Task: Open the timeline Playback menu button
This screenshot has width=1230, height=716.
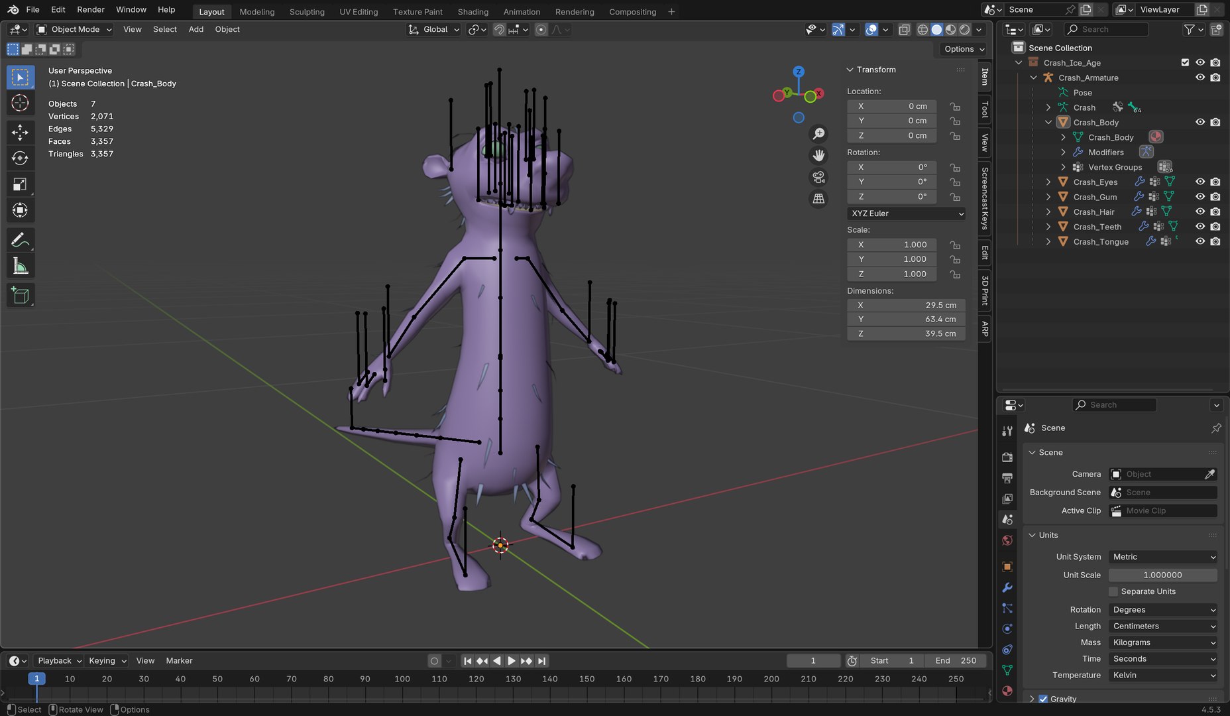Action: [58, 660]
